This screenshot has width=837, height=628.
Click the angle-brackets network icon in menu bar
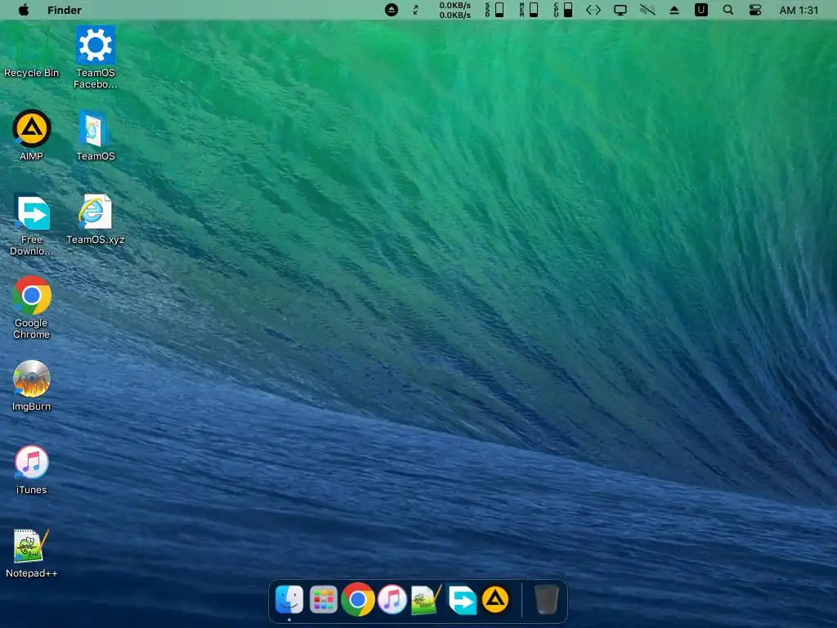(593, 10)
